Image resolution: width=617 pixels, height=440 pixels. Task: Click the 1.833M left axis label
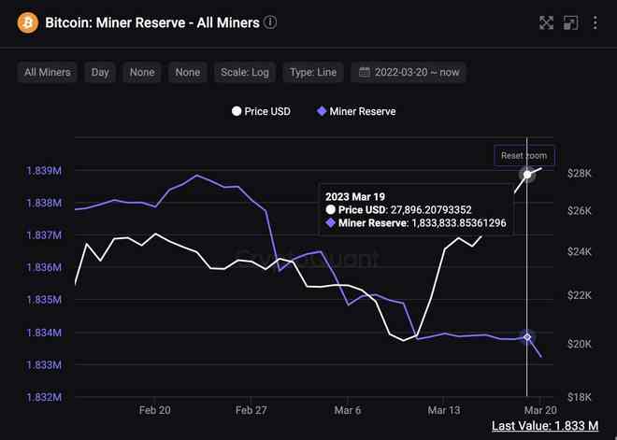pos(44,365)
